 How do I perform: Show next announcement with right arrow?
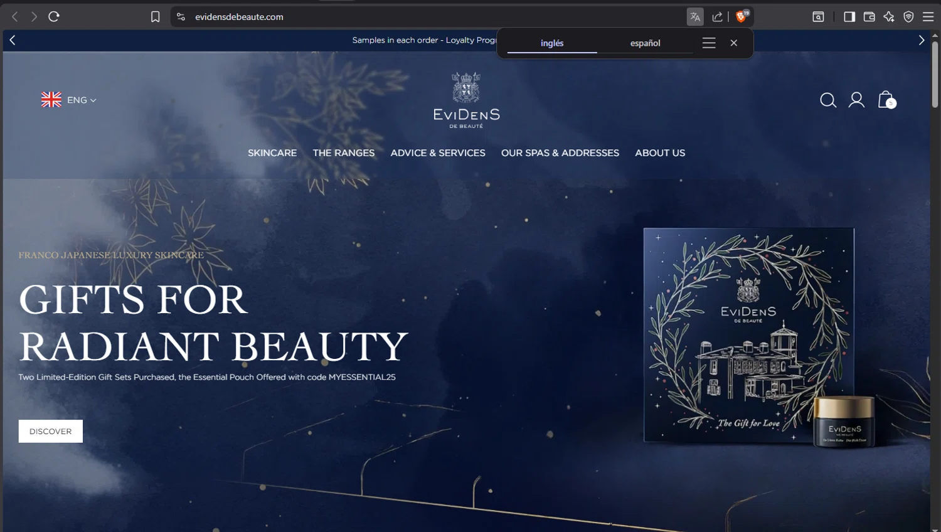[921, 40]
